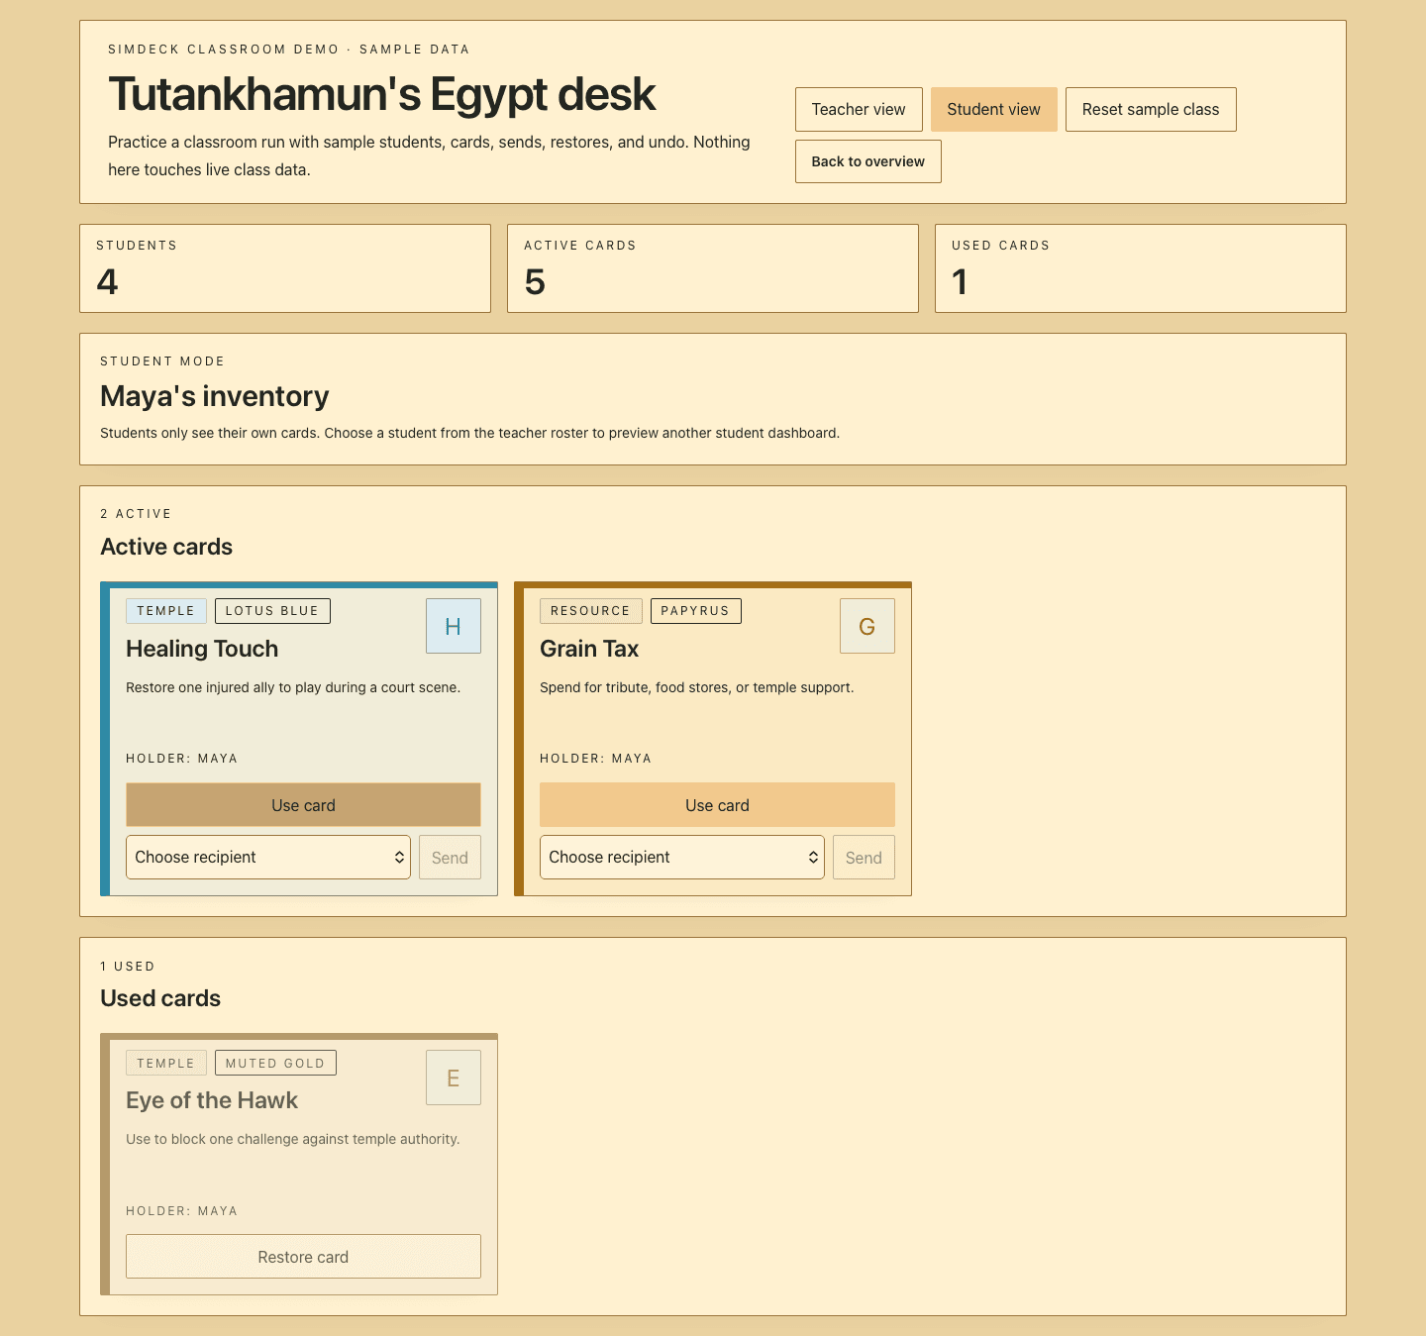
Task: Reset the sample class
Action: click(1151, 109)
